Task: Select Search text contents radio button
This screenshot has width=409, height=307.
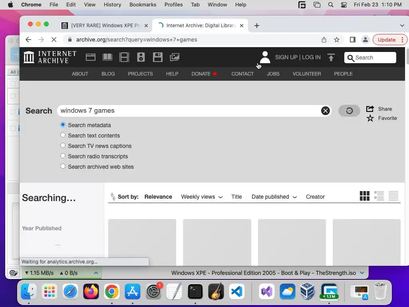Action: [x=63, y=135]
